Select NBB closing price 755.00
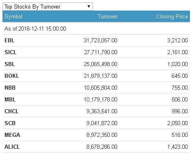Screen dimensions: 192x154 (180, 88)
